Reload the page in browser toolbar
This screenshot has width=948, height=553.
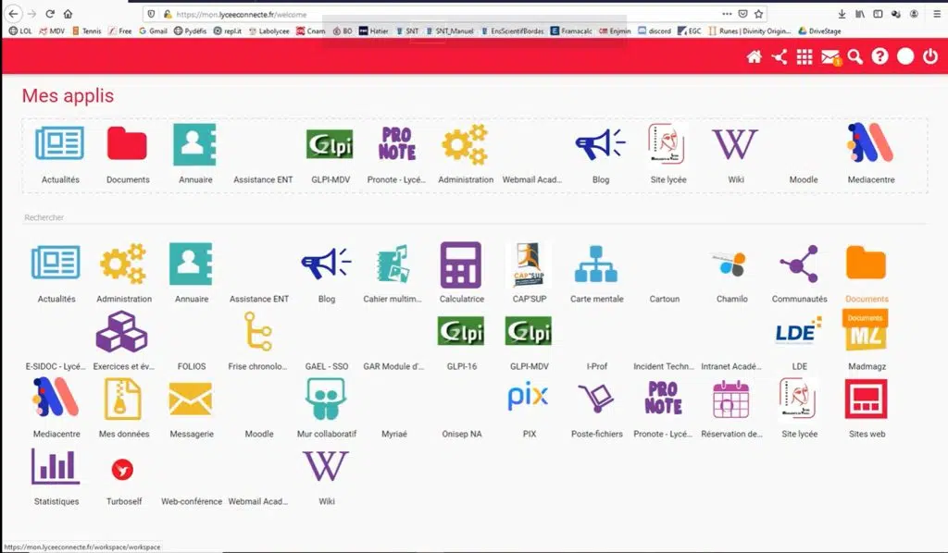50,13
